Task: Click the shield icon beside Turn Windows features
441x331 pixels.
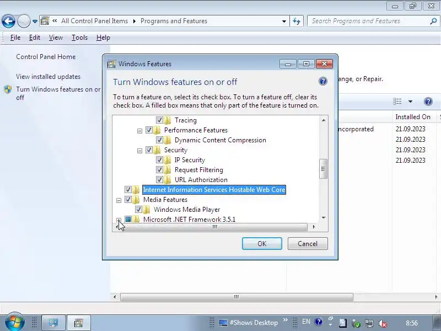Action: [8, 89]
